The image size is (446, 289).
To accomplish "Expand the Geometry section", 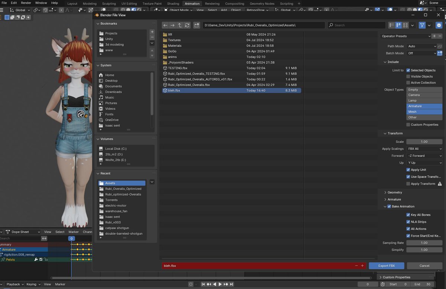I will 395,192.
